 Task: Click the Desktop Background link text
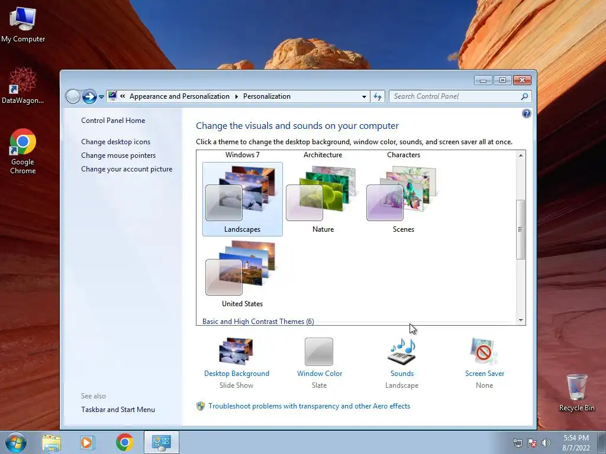(x=237, y=374)
